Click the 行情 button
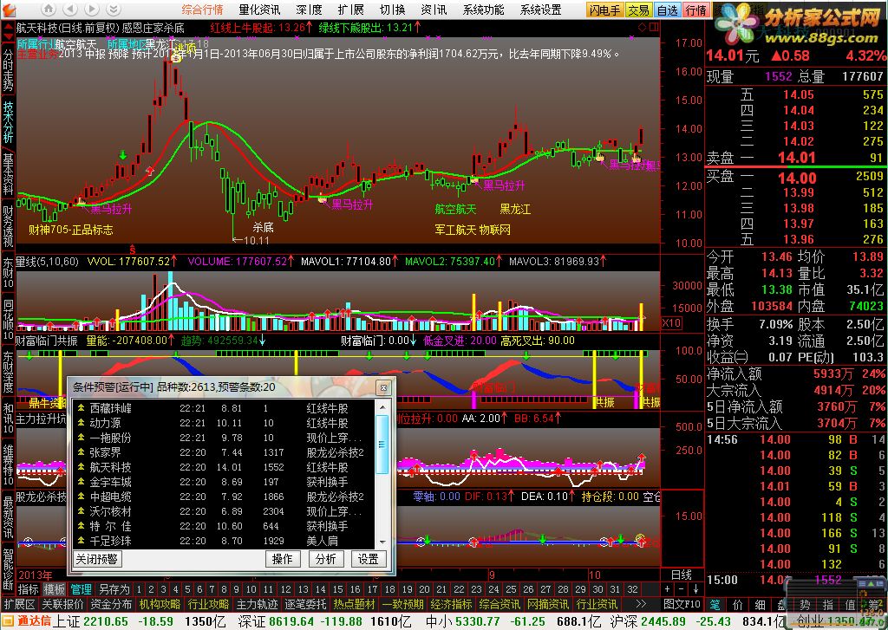Image resolution: width=888 pixels, height=630 pixels. coord(696,10)
